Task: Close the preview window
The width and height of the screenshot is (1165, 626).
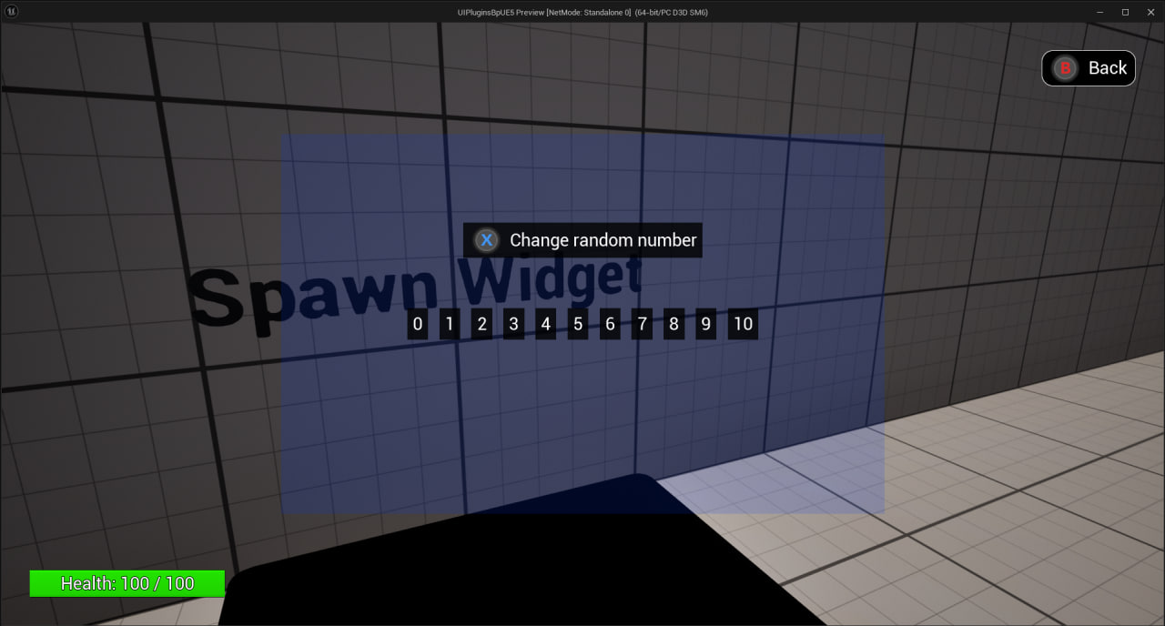Action: click(1150, 12)
